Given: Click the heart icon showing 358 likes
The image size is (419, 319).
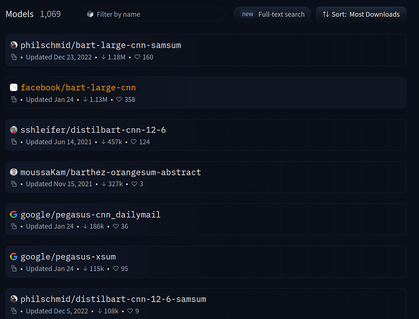Looking at the screenshot, I should tap(119, 100).
